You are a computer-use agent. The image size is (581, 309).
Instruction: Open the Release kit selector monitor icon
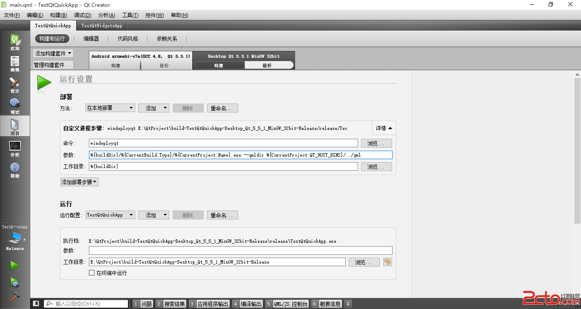[x=15, y=237]
